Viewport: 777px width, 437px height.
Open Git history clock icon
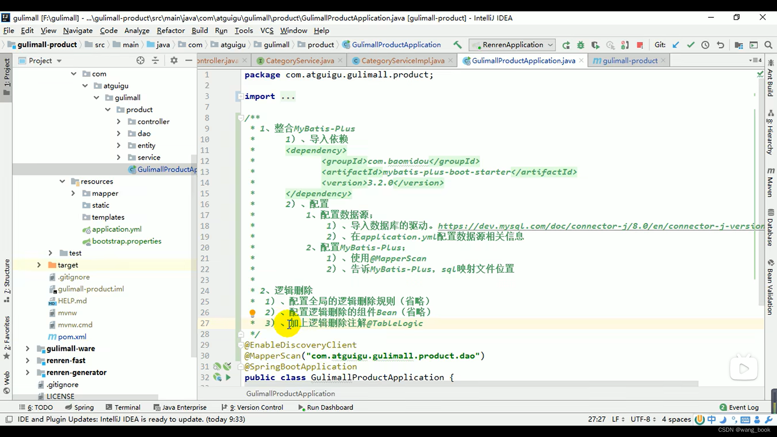click(705, 45)
